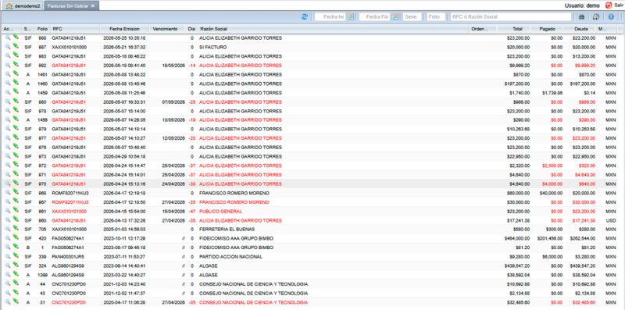Click green payment icon for folio 970
The image size is (625, 310).
click(16, 184)
